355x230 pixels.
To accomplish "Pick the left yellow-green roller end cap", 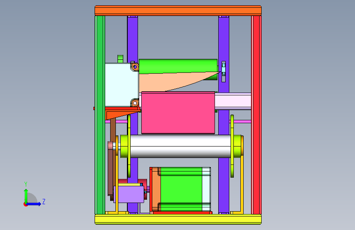I will pyautogui.click(x=124, y=146).
